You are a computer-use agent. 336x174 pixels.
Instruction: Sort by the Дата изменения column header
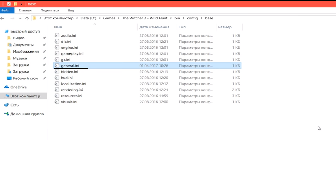154,27
